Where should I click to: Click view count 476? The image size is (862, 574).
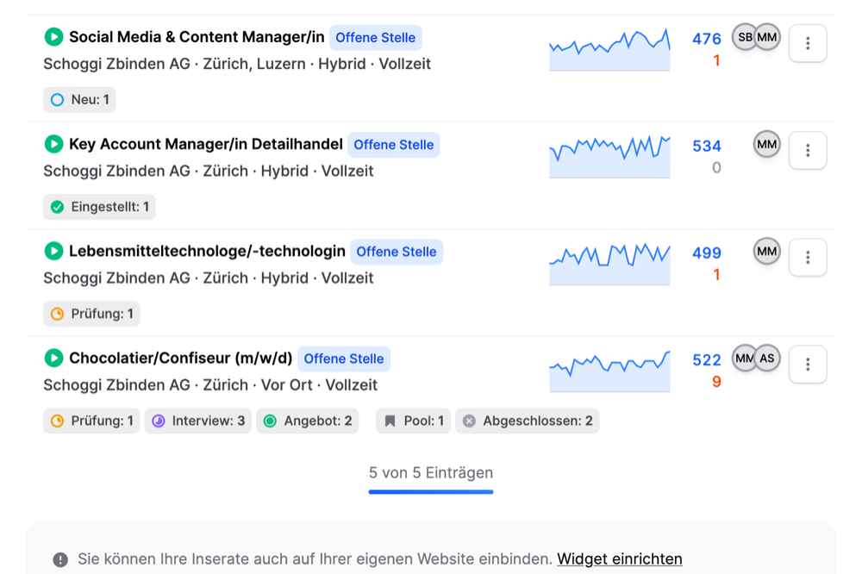coord(707,39)
